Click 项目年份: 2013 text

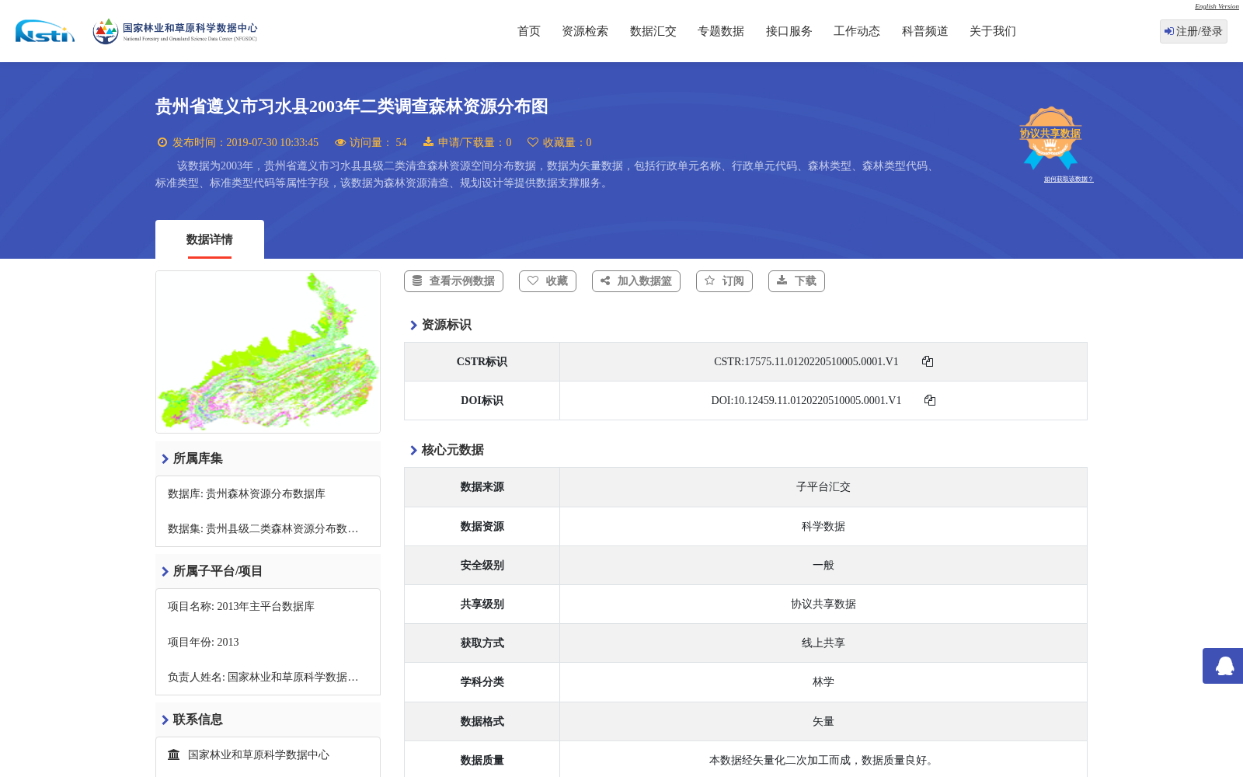click(x=204, y=642)
